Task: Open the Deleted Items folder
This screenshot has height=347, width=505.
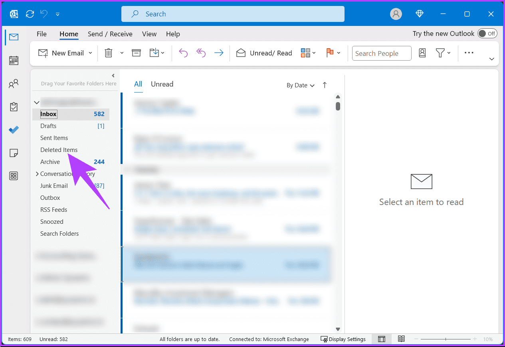Action: click(59, 150)
